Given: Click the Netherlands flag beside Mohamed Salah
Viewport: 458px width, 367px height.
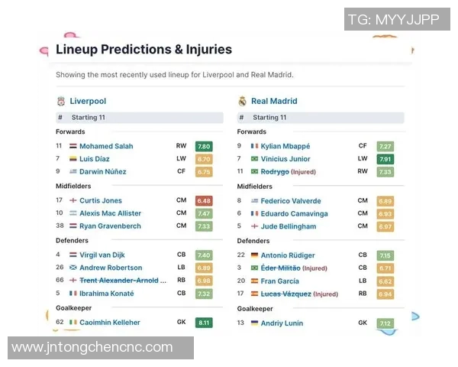Looking at the screenshot, I should coord(73,146).
